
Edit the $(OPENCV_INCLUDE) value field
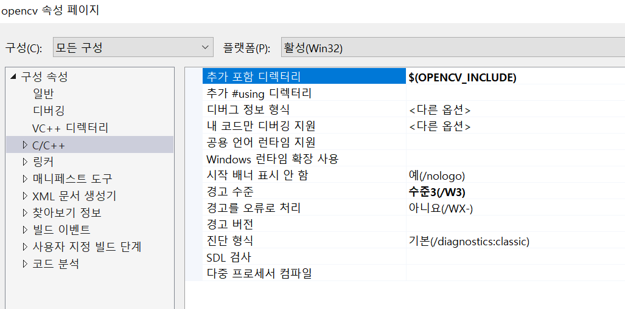(515, 76)
